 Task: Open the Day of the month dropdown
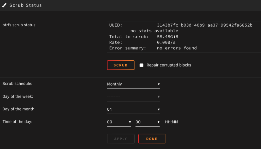tap(133, 109)
